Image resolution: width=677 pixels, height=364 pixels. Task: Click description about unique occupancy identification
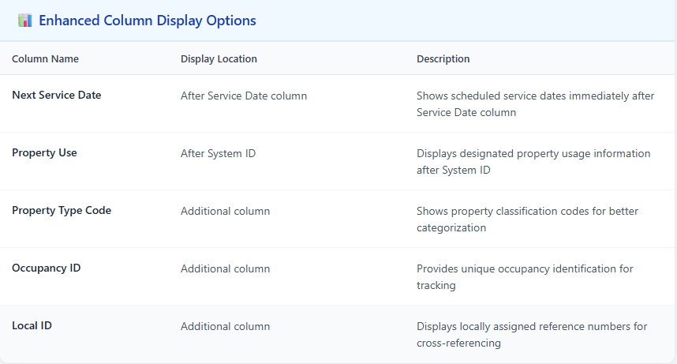(x=525, y=276)
